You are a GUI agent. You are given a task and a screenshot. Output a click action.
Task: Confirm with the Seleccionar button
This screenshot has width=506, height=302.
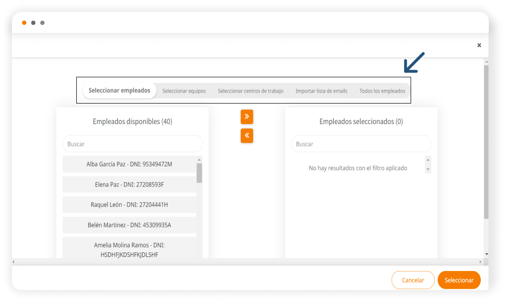coord(459,280)
